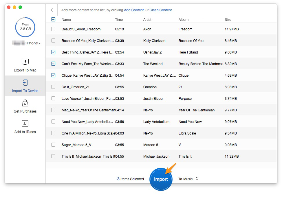Click the artist Usher,Jay Z
The height and width of the screenshot is (197, 282).
click(x=153, y=52)
